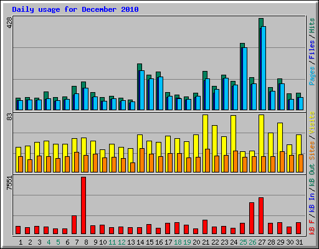Click the light blue pages bar for day 14
The image size is (319, 249).
(x=142, y=90)
